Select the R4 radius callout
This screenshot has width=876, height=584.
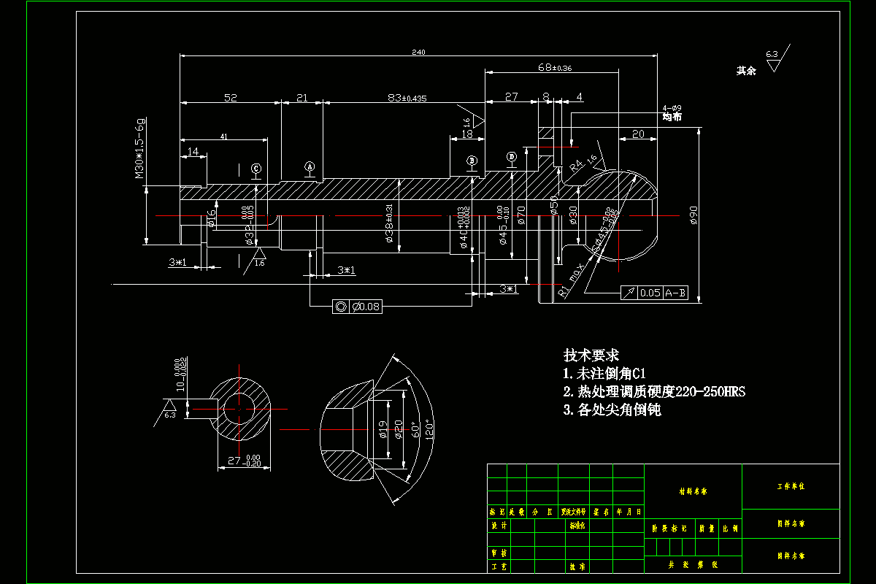pyautogui.click(x=577, y=165)
